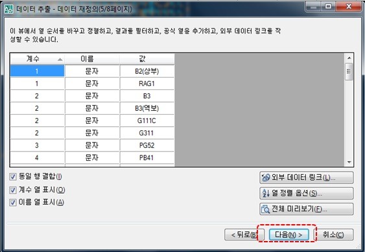Click the count cell in the RAG1 row
Screen dimensions: 365x252
tap(37, 84)
